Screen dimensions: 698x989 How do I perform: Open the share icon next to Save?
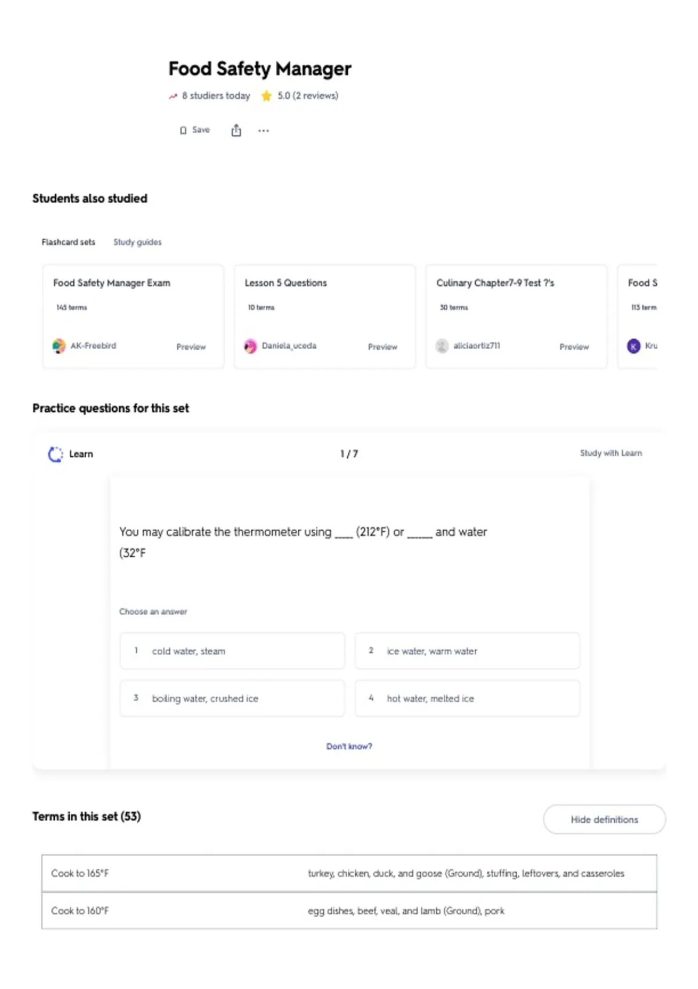[x=236, y=130]
